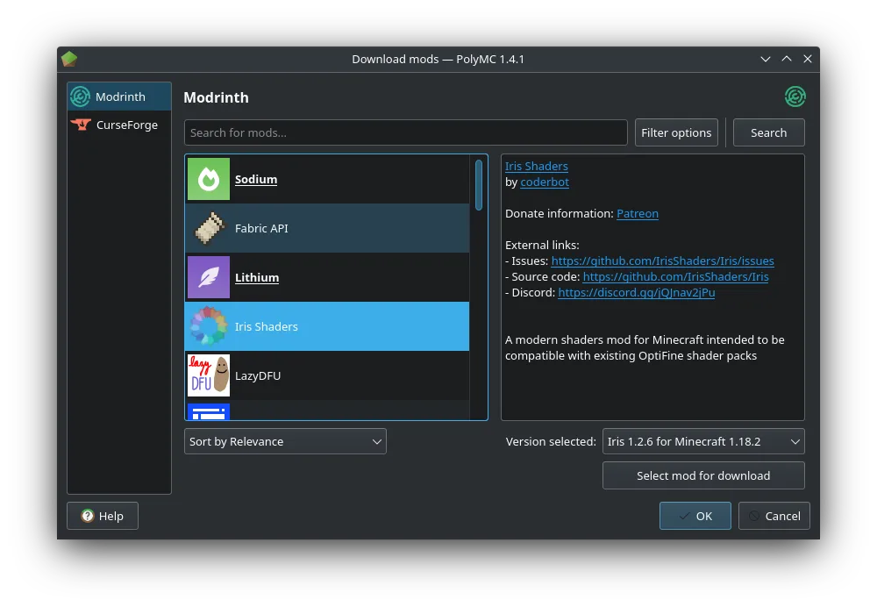Image resolution: width=877 pixels, height=607 pixels.
Task: Open the coderbot author link
Action: [x=545, y=182]
